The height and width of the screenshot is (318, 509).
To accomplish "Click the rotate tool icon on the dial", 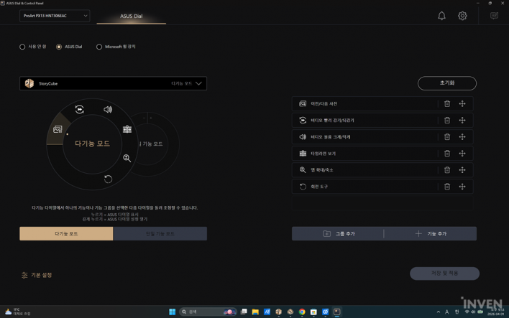I will (108, 179).
